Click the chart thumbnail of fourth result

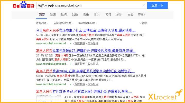(49, 99)
